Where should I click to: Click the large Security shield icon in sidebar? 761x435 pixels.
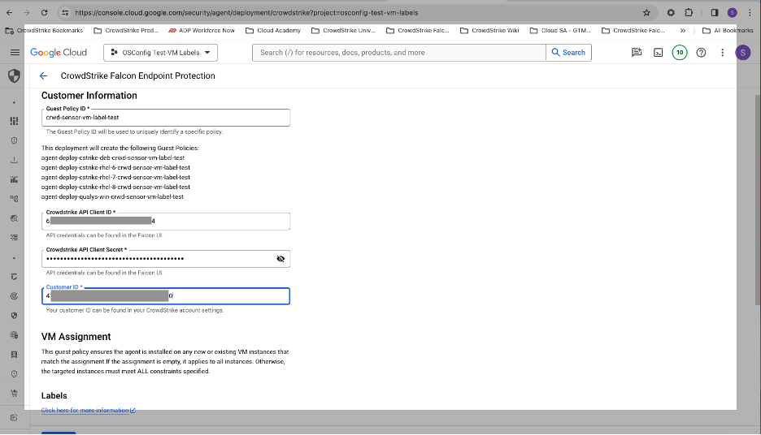(x=14, y=75)
